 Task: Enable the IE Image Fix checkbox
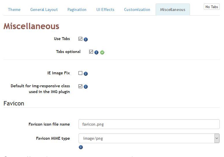click(x=81, y=73)
